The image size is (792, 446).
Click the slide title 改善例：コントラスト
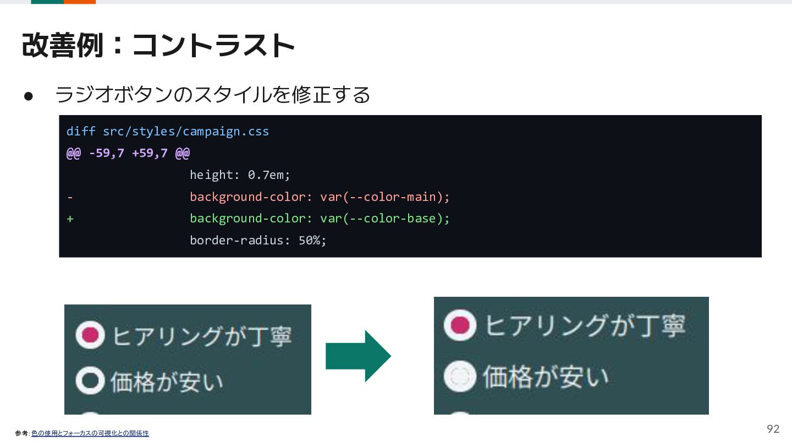158,45
